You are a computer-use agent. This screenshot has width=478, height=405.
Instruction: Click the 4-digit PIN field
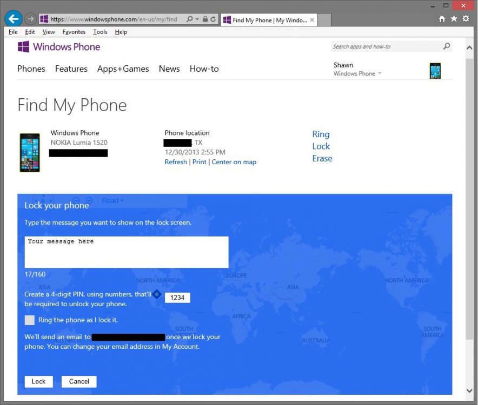[177, 298]
